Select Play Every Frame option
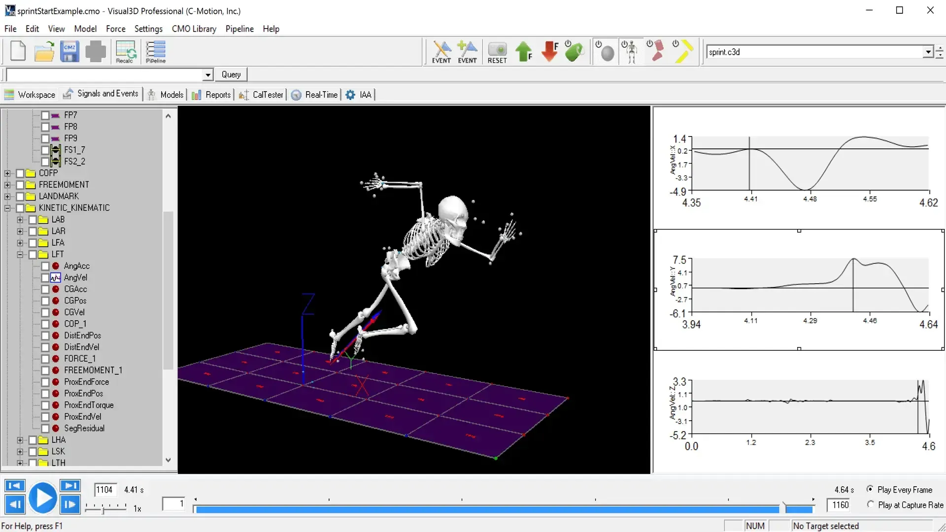The image size is (946, 532). [x=871, y=490]
